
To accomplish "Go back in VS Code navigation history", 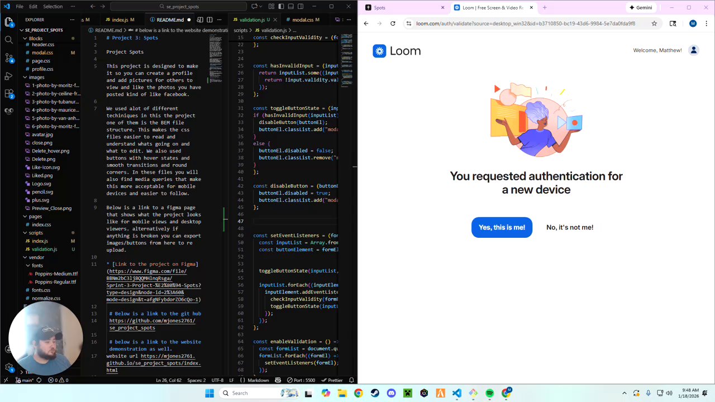I will 93,7.
